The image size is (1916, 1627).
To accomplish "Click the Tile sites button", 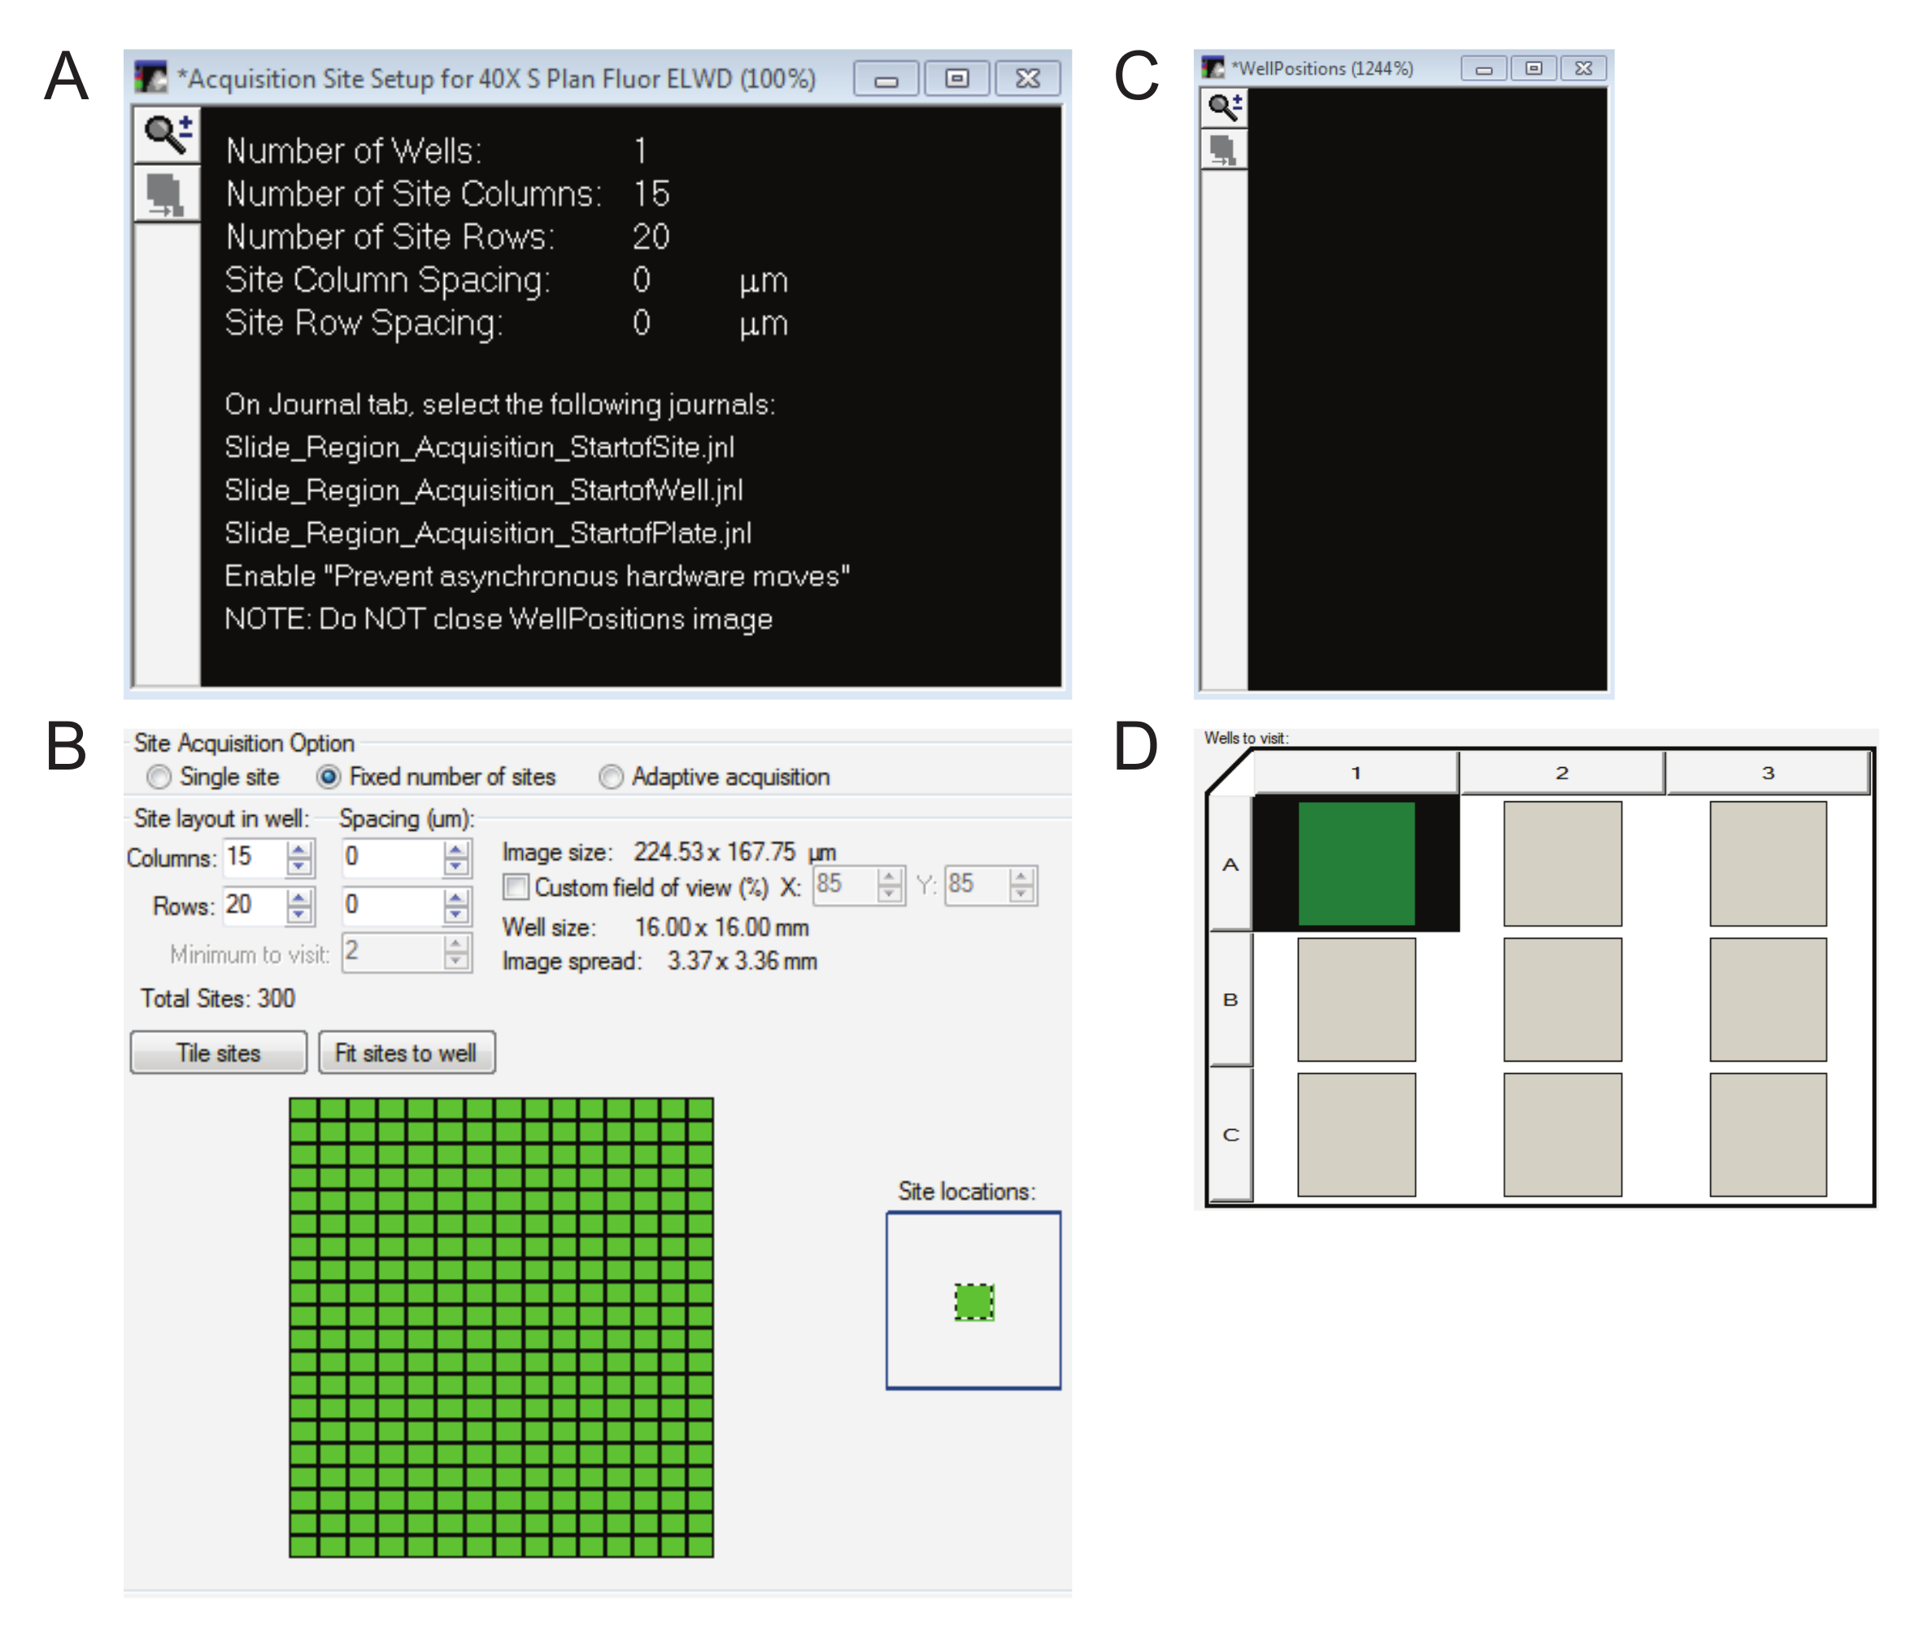I will (219, 1053).
